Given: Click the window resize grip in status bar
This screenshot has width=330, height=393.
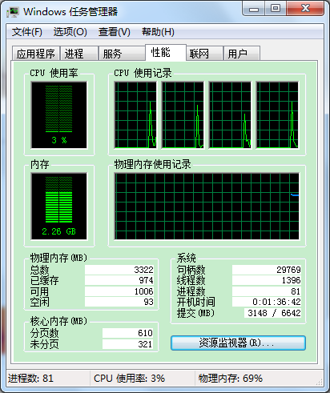Looking at the screenshot, I should [320, 383].
